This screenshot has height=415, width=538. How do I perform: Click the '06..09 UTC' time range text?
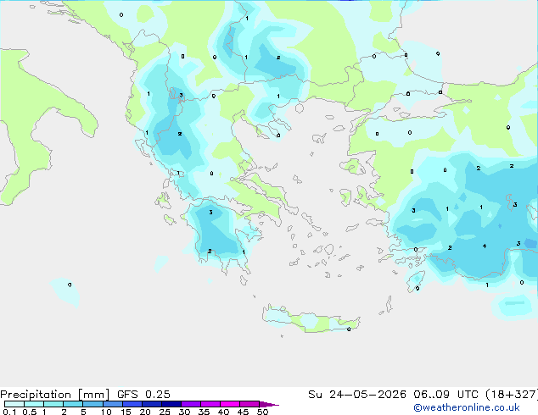pyautogui.click(x=446, y=395)
